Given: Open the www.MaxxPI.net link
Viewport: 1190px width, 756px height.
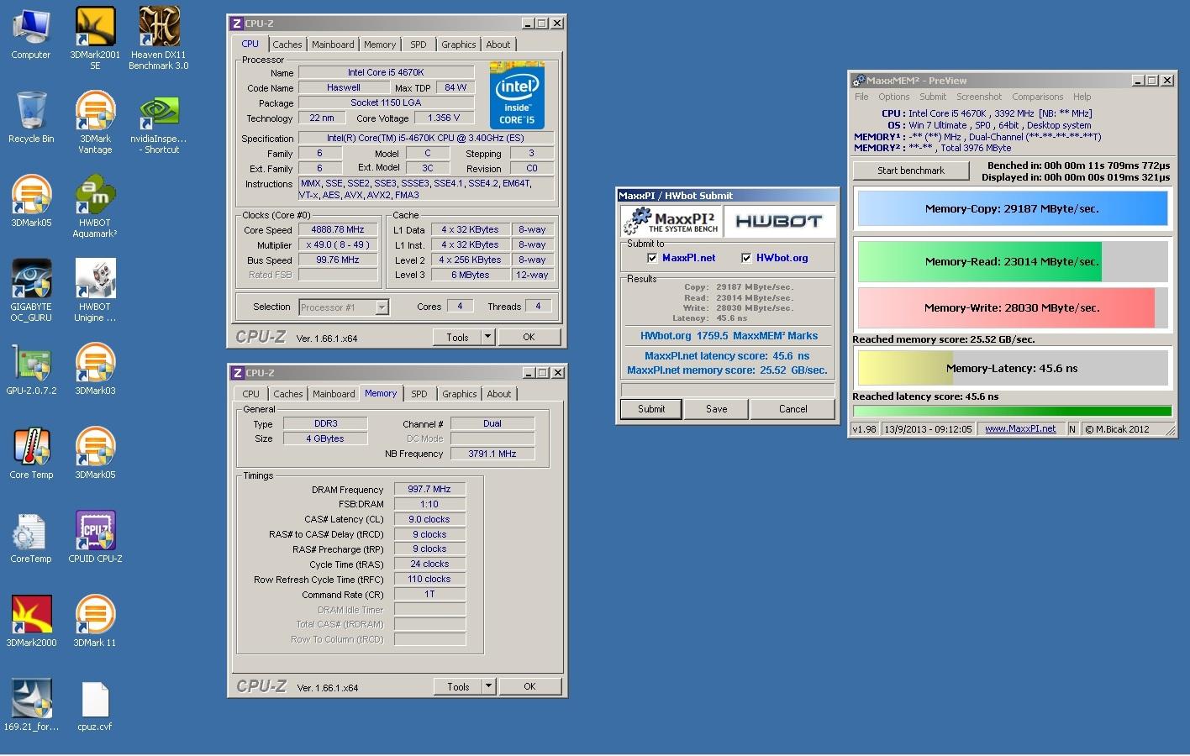Looking at the screenshot, I should 1020,428.
